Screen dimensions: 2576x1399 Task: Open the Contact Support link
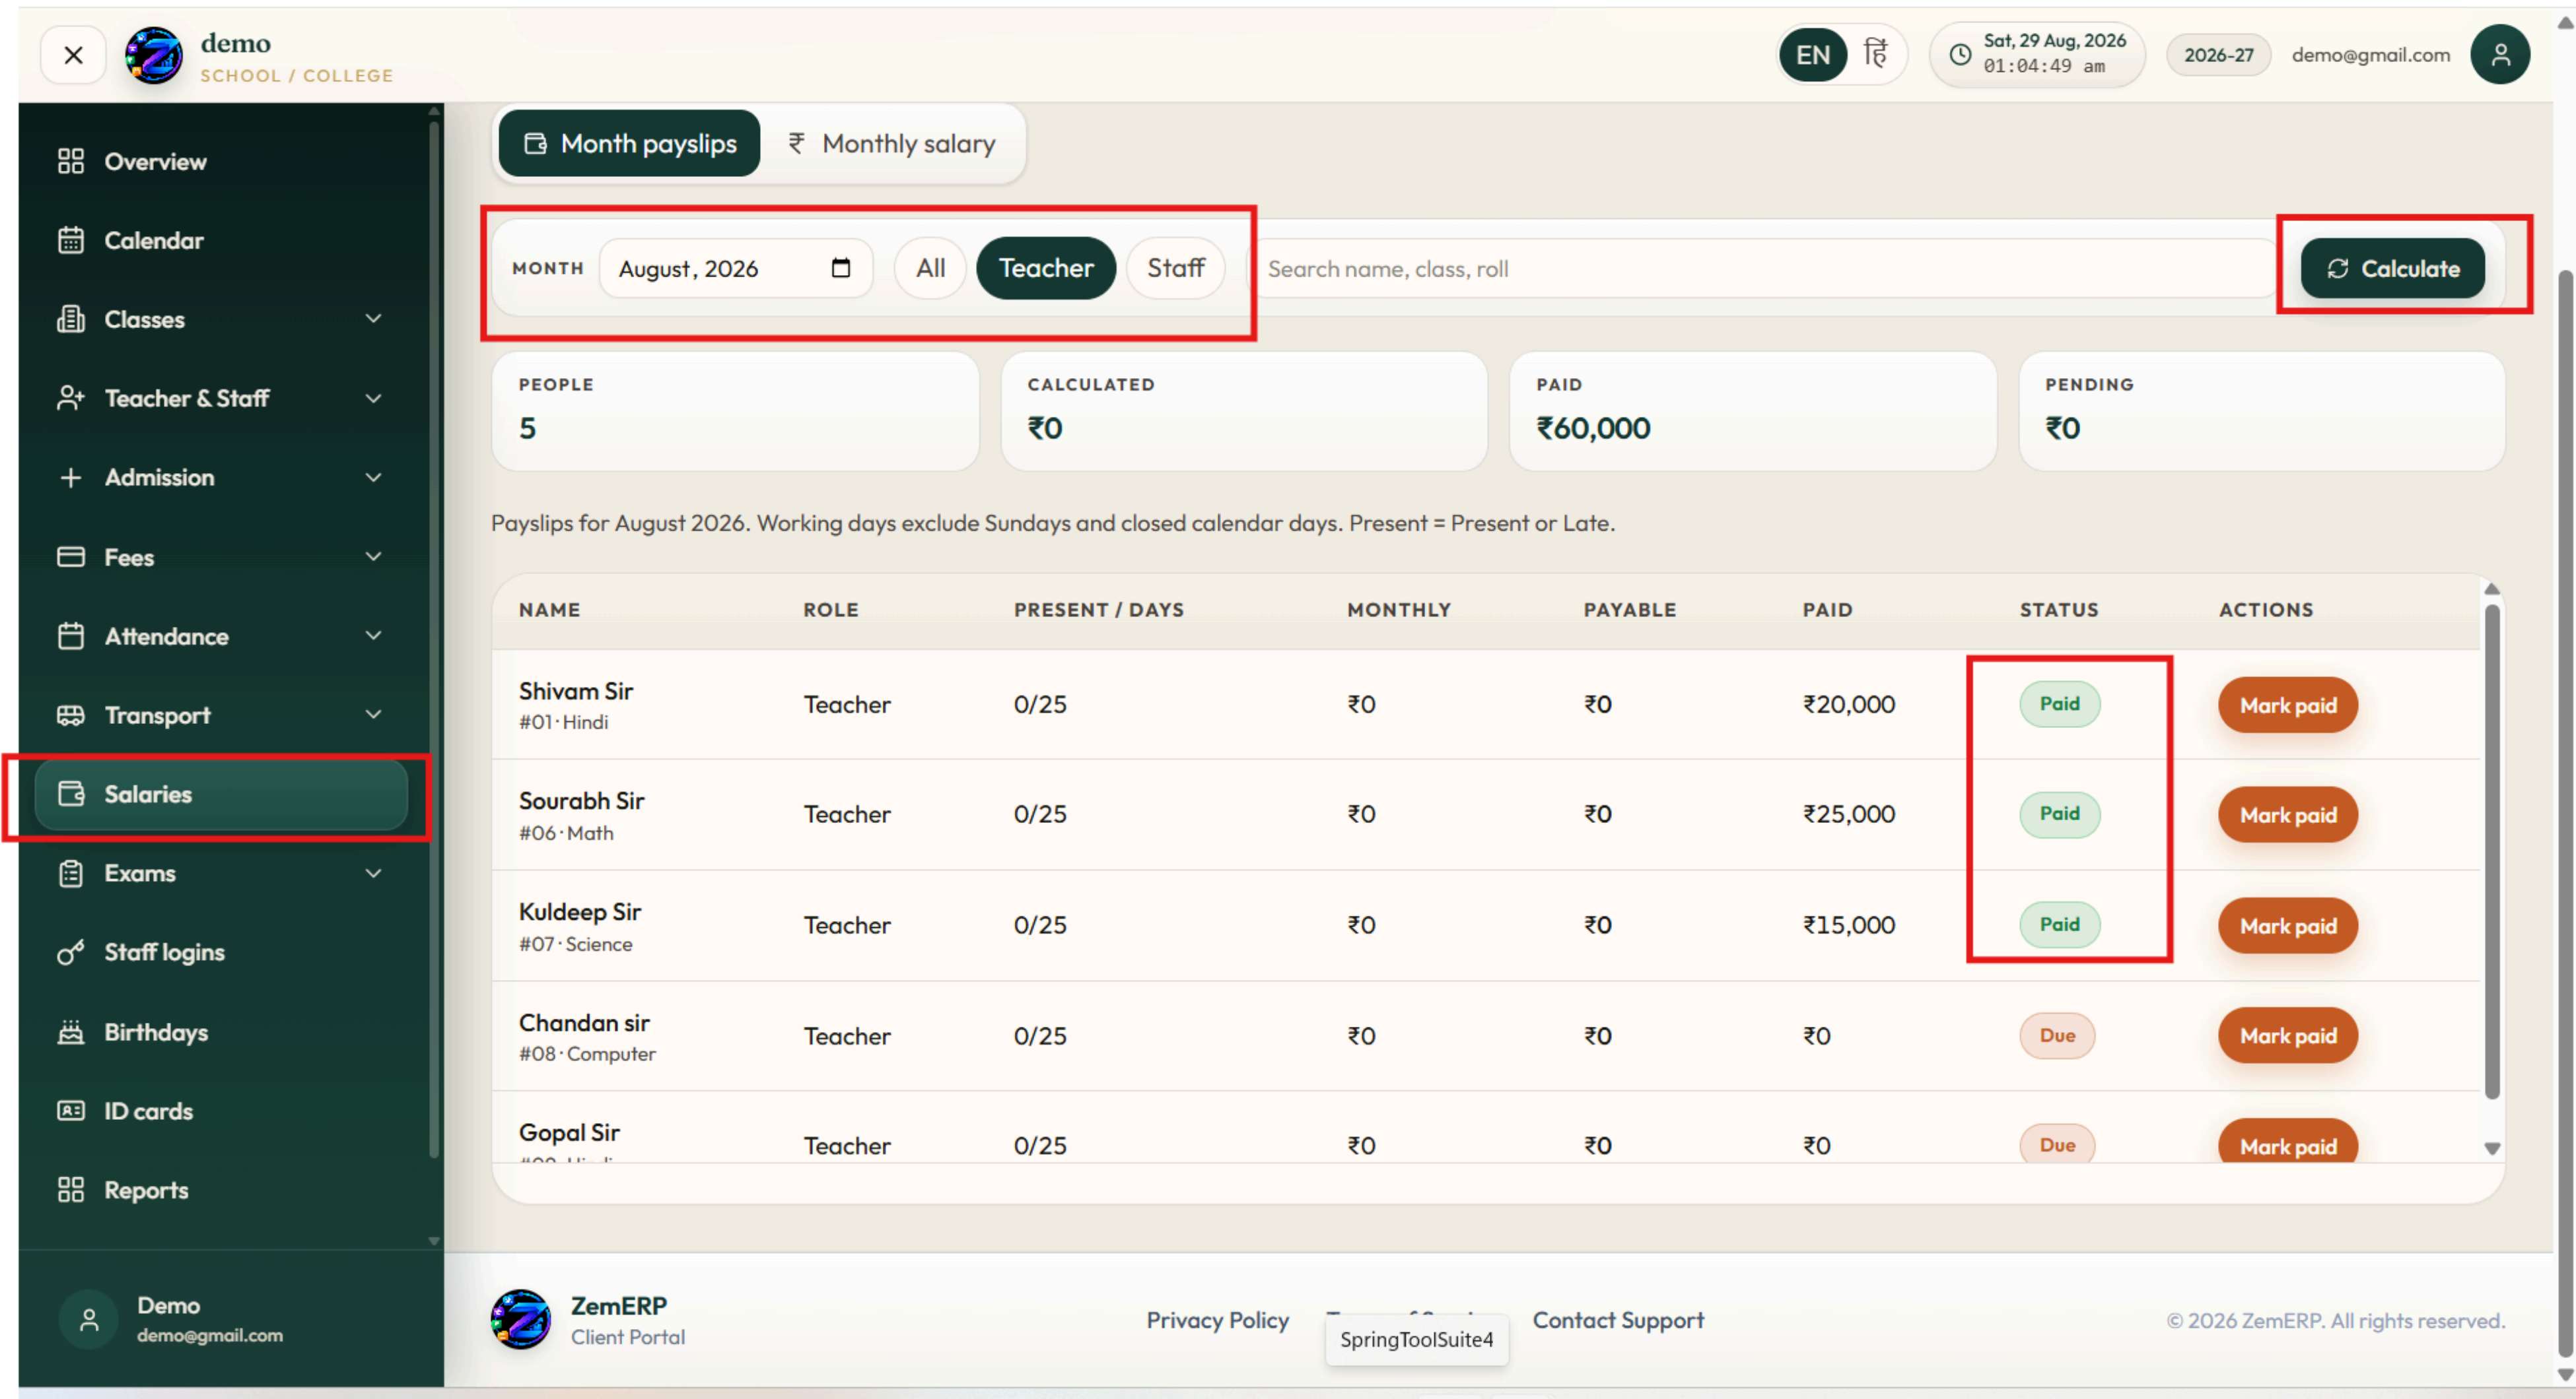pyautogui.click(x=1618, y=1320)
